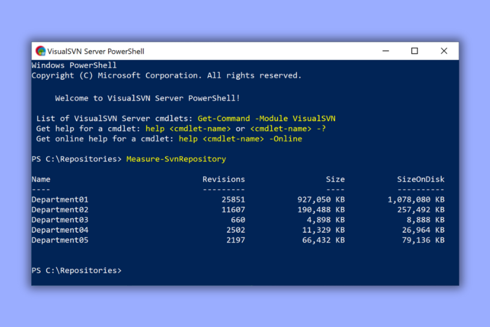Click the Get-Command -Module VisualSVN text

coord(266,119)
